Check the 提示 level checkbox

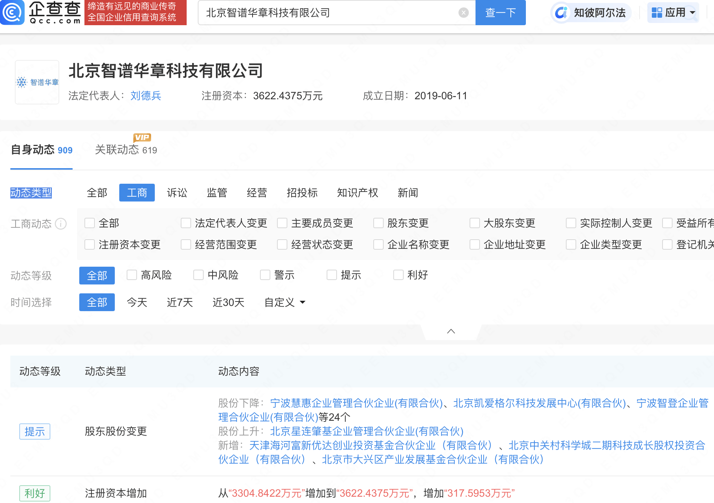point(332,275)
